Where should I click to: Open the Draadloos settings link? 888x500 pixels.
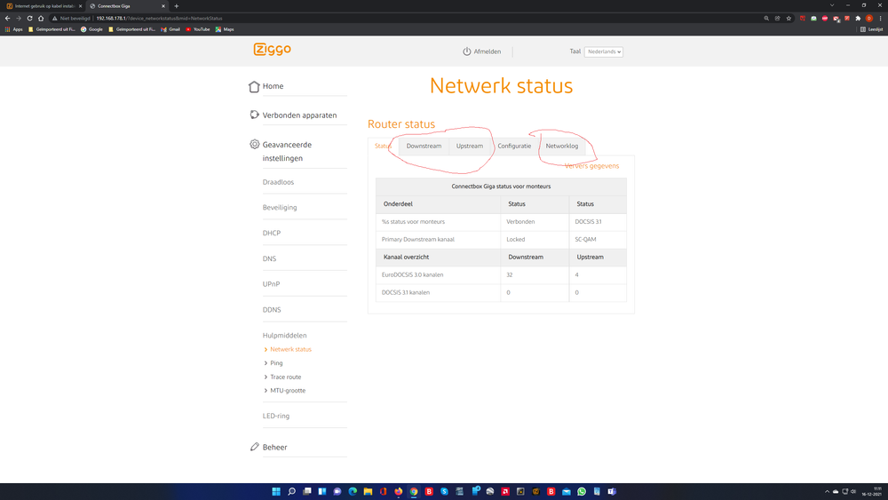(x=278, y=182)
